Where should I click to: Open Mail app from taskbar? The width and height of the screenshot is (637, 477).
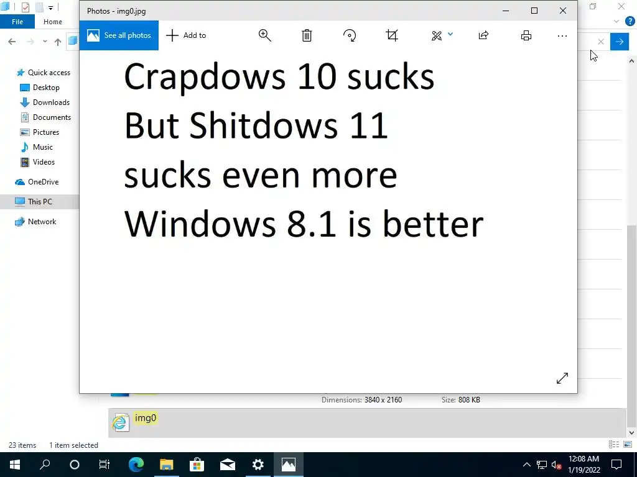click(228, 465)
